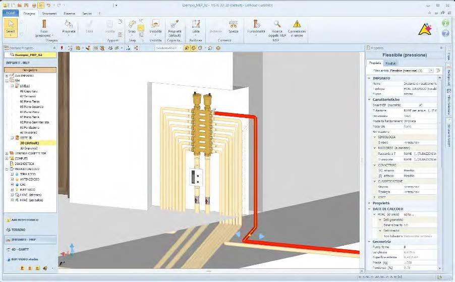Open the Filtro entità dropdown
Viewport: 455px width, 282px height.
(431, 71)
